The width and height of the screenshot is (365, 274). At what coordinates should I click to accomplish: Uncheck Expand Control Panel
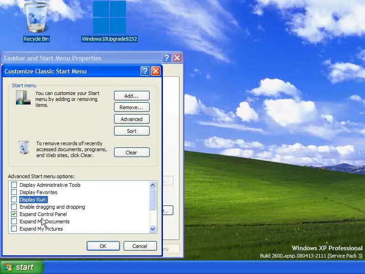pyautogui.click(x=14, y=214)
